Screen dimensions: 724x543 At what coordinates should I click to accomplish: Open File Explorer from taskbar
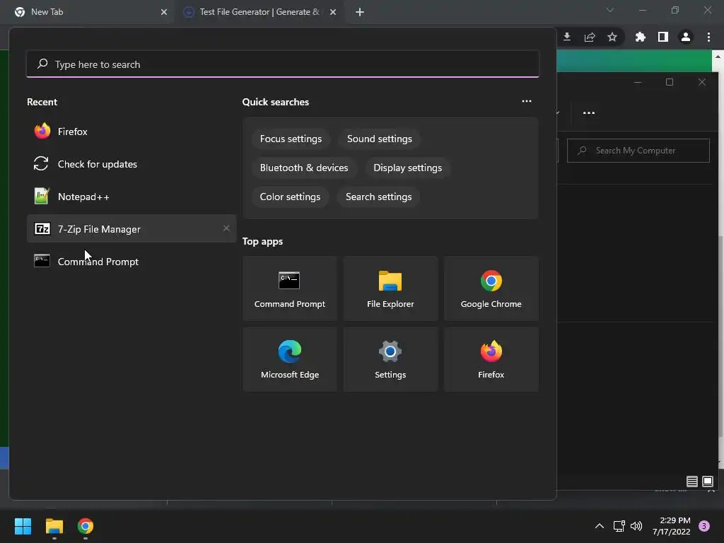coord(54,526)
